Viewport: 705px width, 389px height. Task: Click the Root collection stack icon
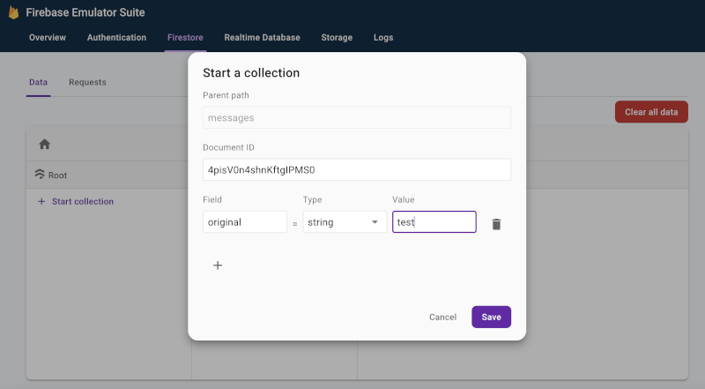point(40,175)
